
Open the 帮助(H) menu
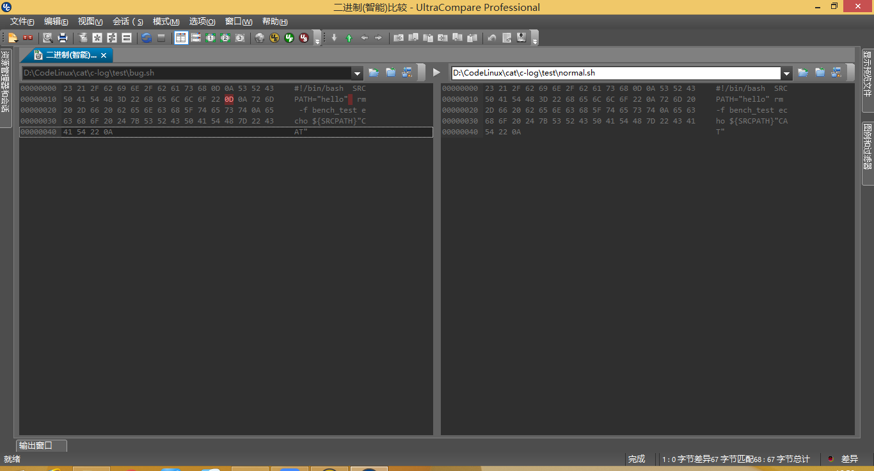(275, 22)
